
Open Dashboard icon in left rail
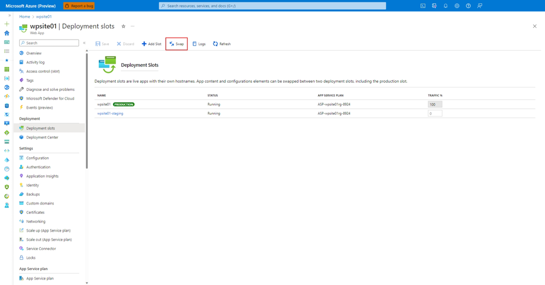pos(7,42)
